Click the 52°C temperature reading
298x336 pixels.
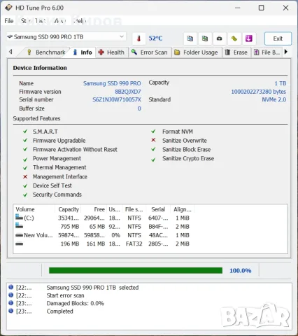click(x=155, y=38)
